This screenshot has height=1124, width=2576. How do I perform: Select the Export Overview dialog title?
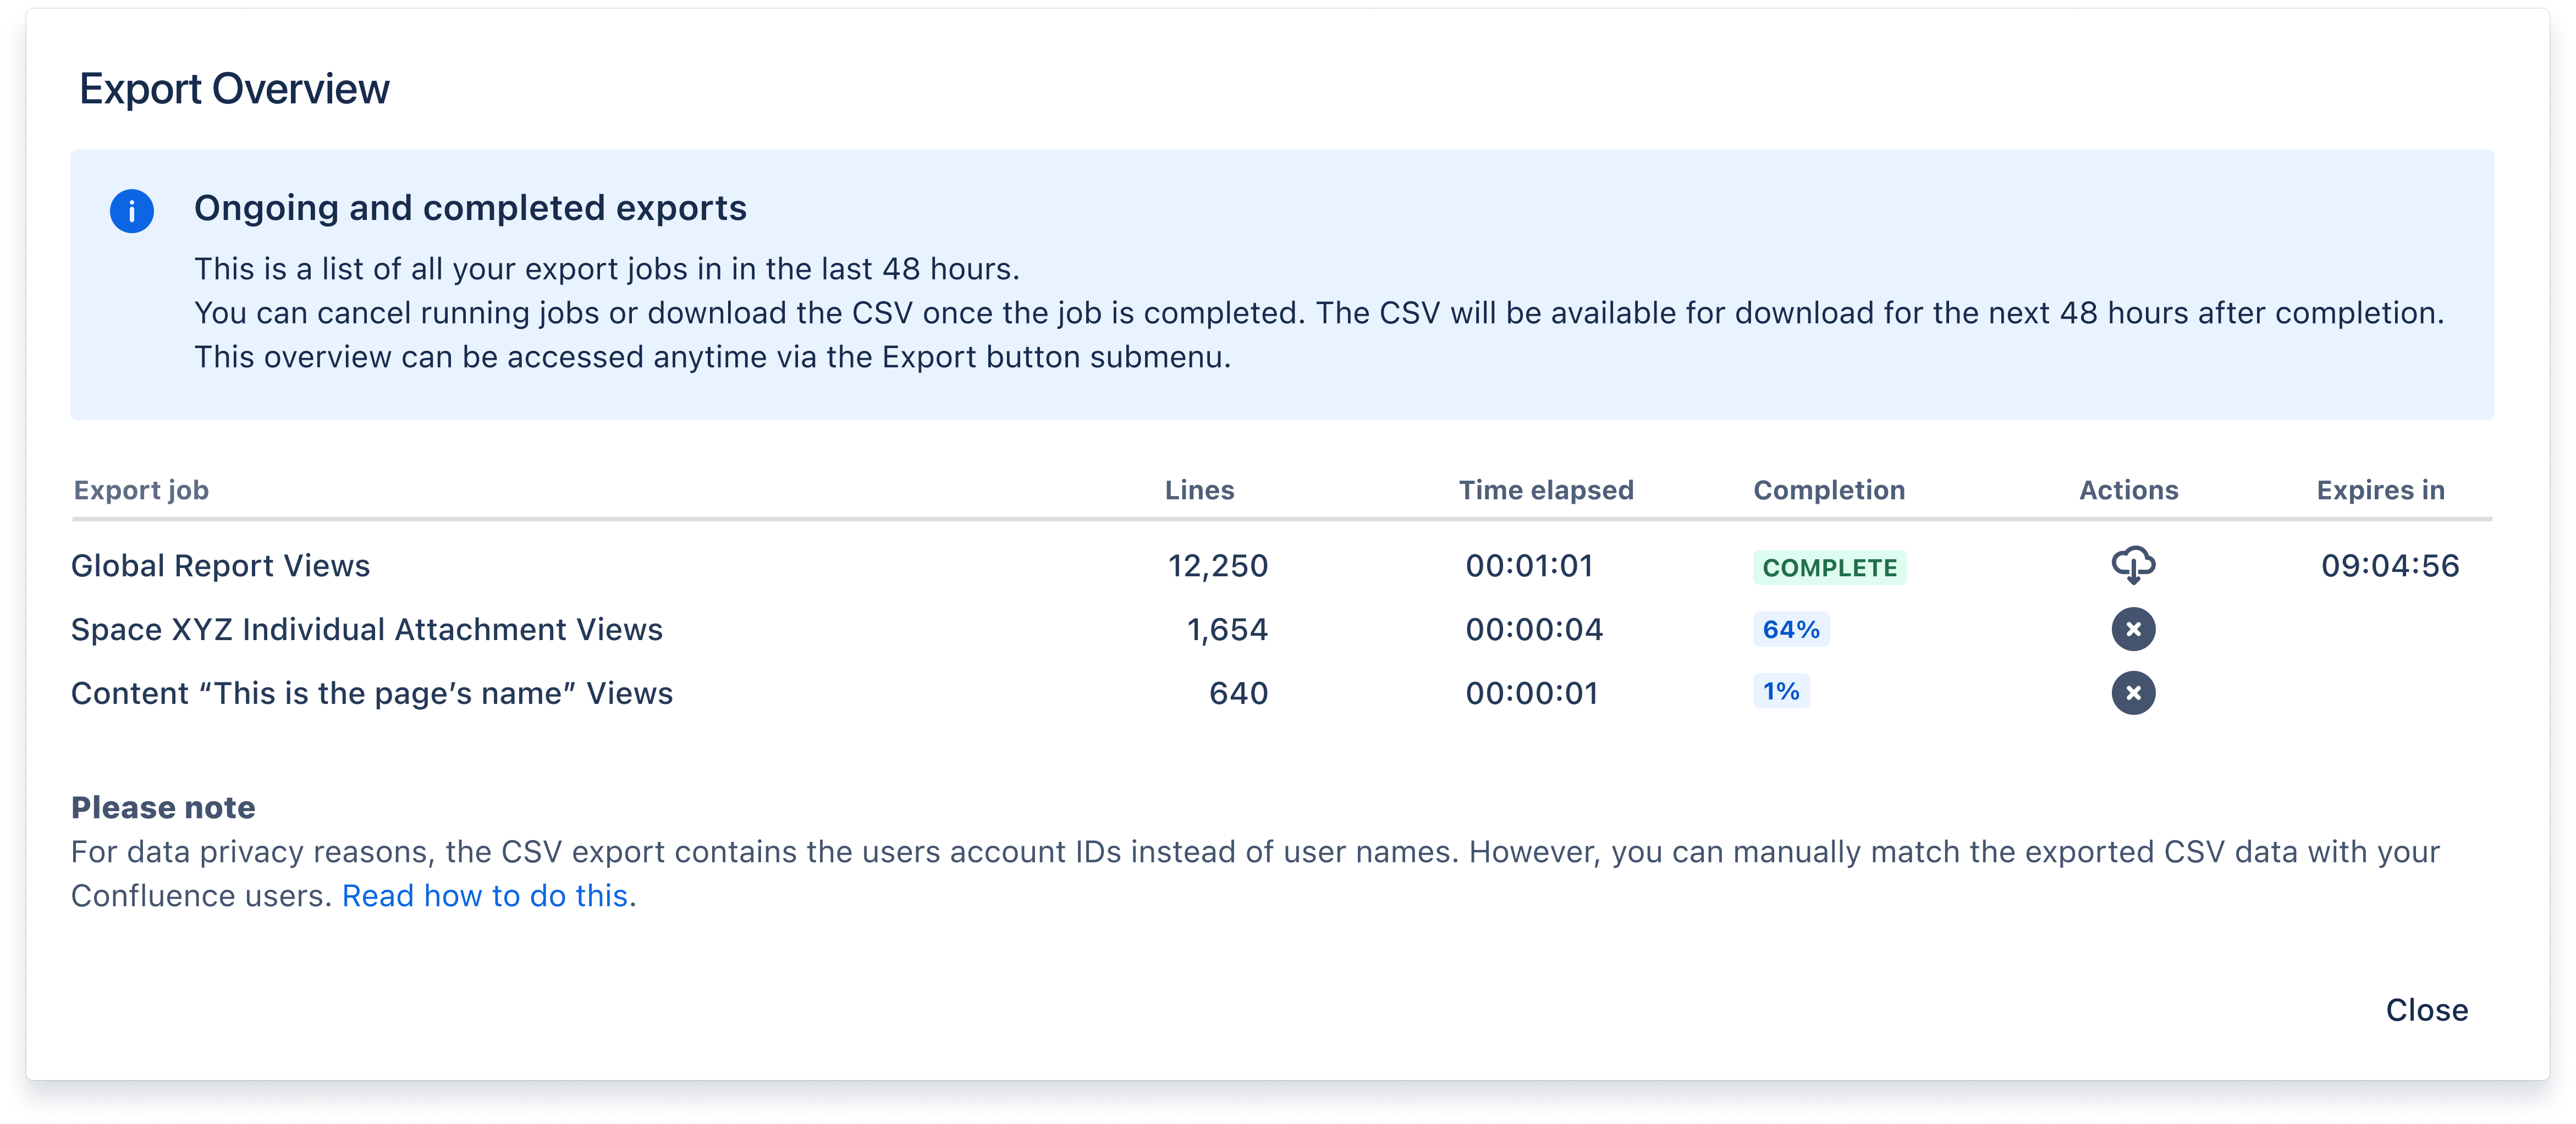(x=234, y=88)
